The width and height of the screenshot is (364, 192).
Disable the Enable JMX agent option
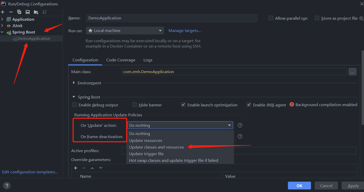pyautogui.click(x=249, y=104)
